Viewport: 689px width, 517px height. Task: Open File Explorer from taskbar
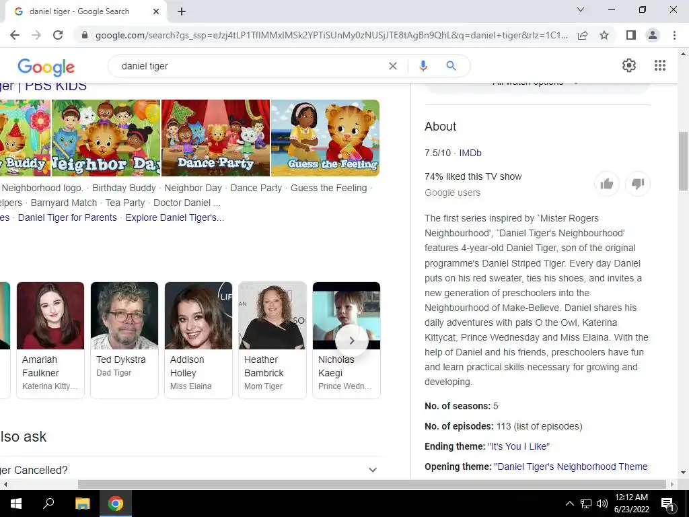[x=82, y=504]
